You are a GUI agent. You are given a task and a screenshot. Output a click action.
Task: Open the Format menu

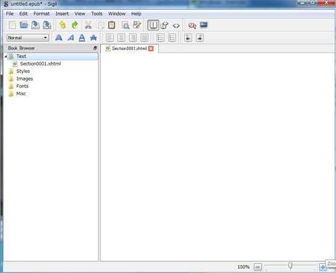42,13
